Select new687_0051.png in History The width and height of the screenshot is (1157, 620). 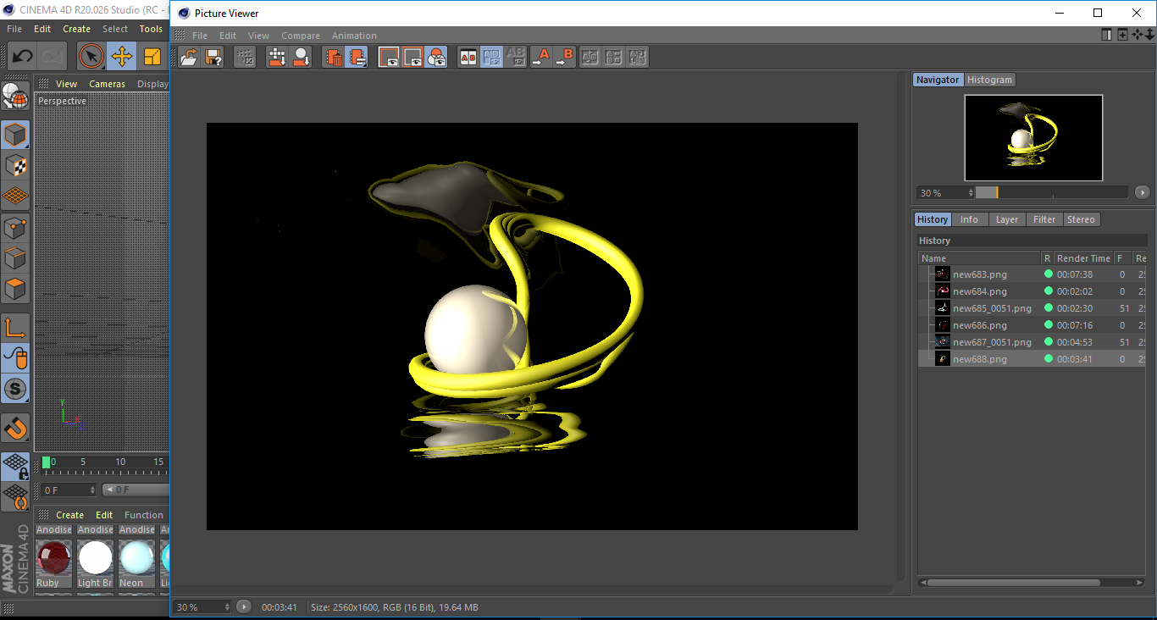(992, 342)
